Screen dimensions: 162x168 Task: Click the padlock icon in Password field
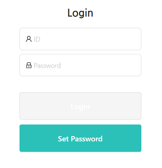coord(29,65)
